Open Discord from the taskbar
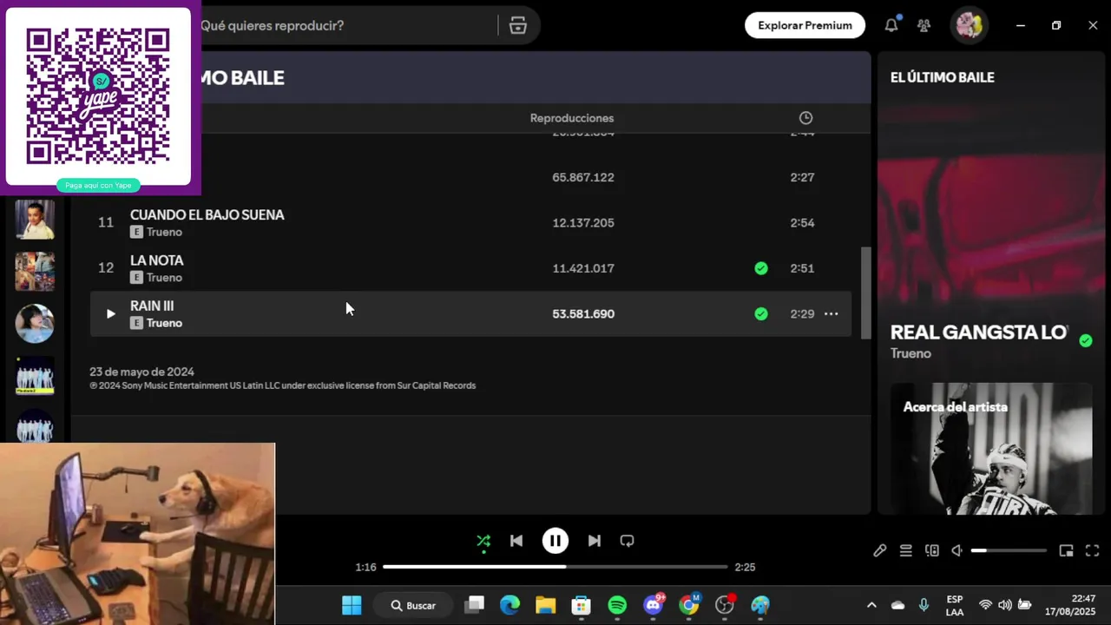This screenshot has width=1111, height=625. pos(654,605)
